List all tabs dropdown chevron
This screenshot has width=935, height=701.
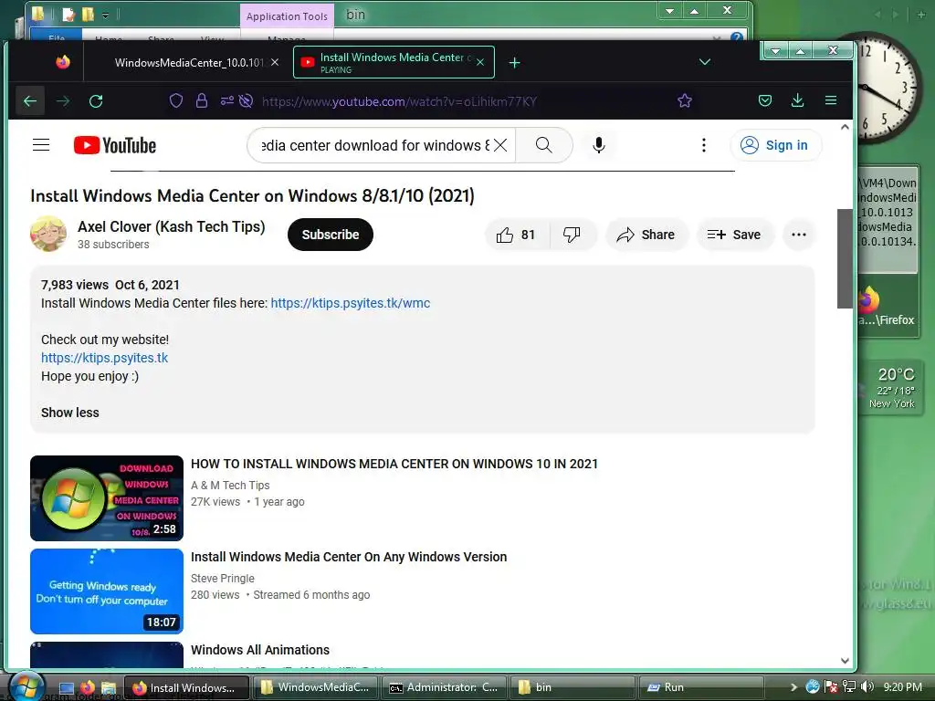[705, 62]
